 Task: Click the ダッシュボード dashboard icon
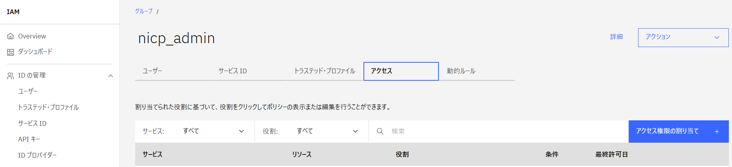click(x=11, y=52)
